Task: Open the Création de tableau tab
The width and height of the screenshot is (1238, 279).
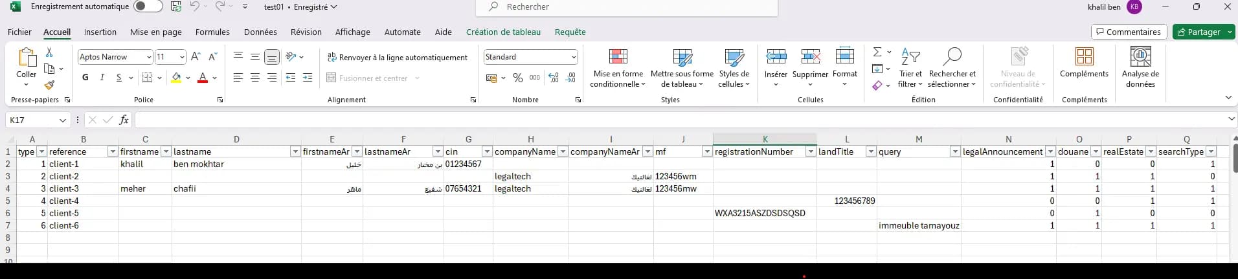Action: tap(503, 32)
